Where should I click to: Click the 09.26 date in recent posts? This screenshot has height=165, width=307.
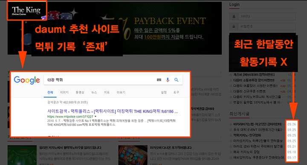point(292,124)
